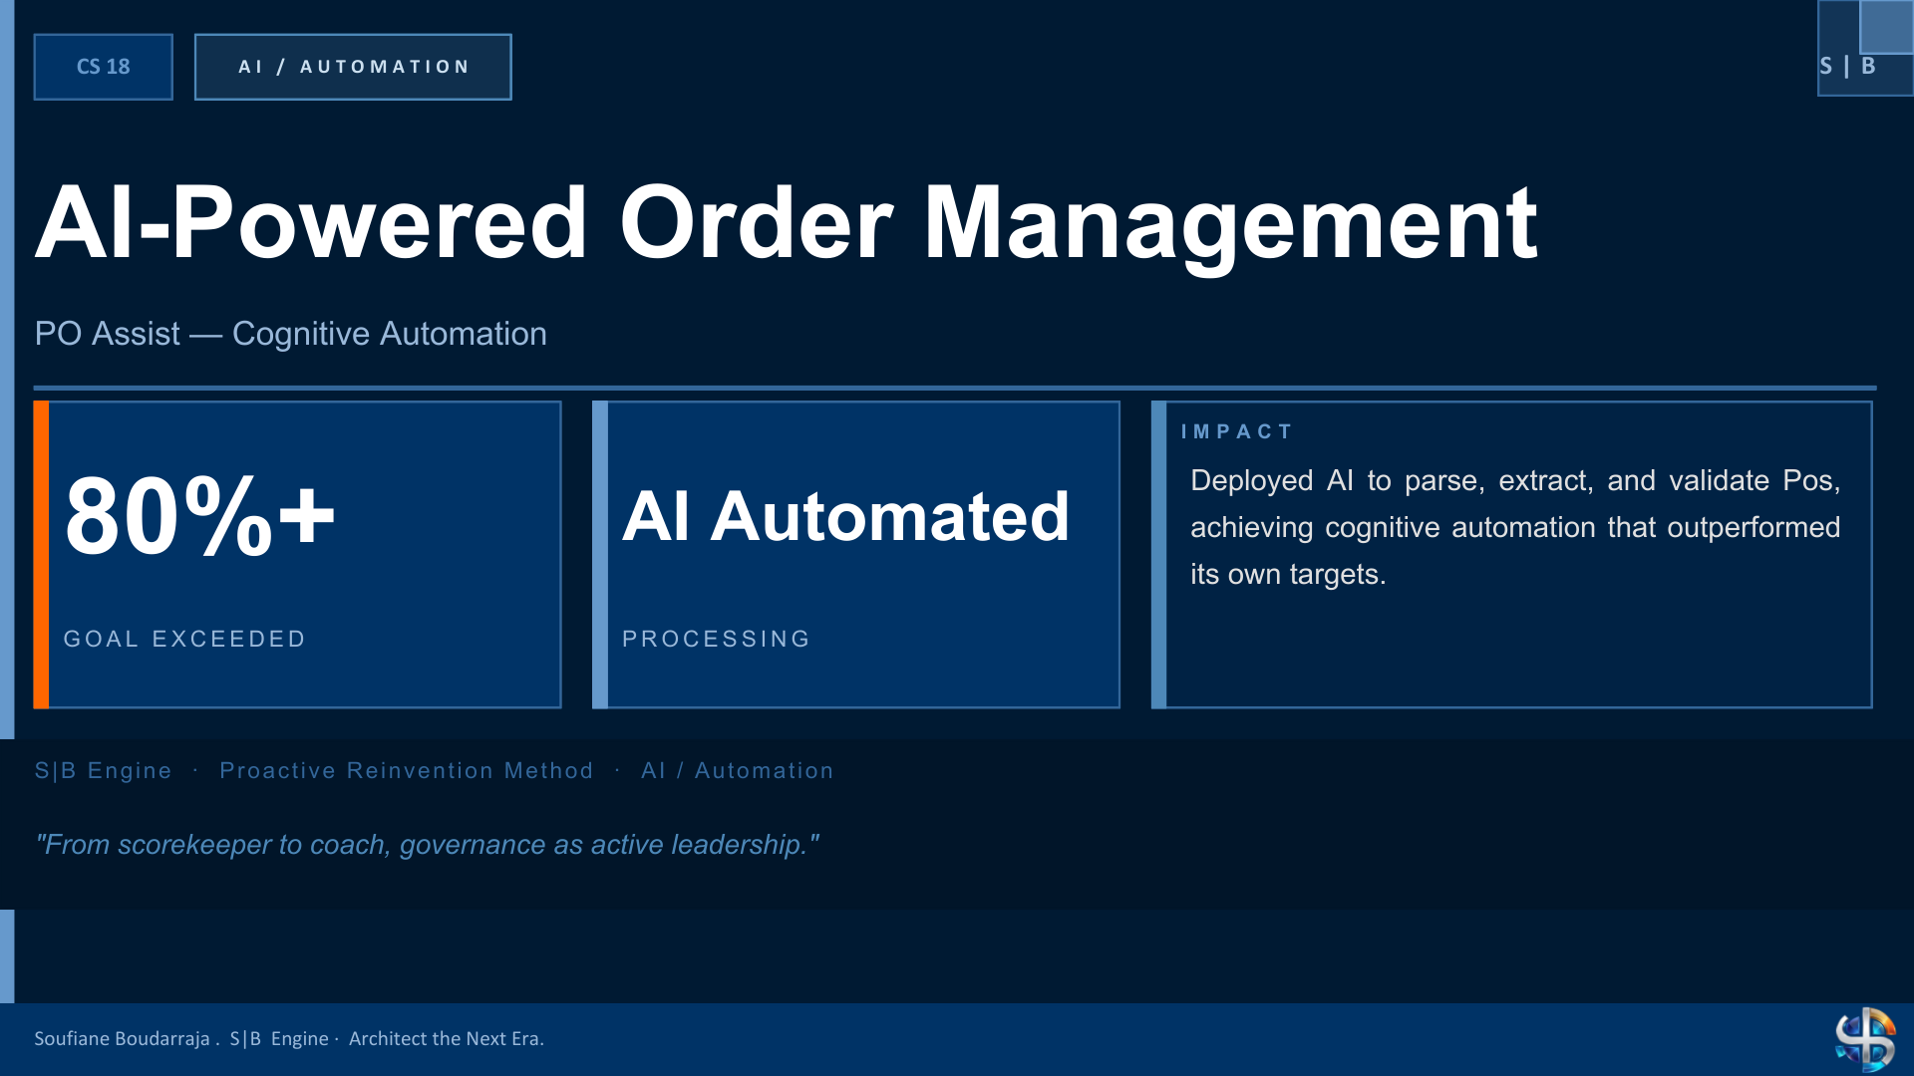Click the subtitle PO Assist — Cognitive Automation
The height and width of the screenshot is (1076, 1914).
tap(290, 334)
